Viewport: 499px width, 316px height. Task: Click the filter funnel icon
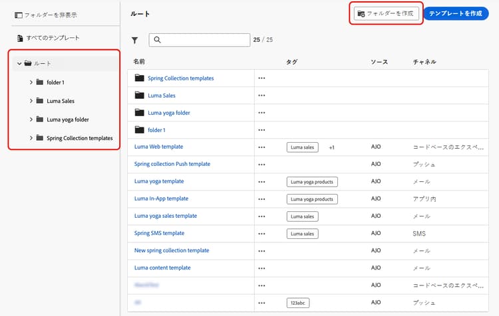pos(134,40)
